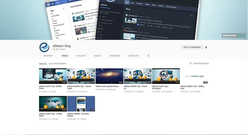
Task: Click title eSteem Surfer Tips: Similar Posts
Action: tap(50, 87)
